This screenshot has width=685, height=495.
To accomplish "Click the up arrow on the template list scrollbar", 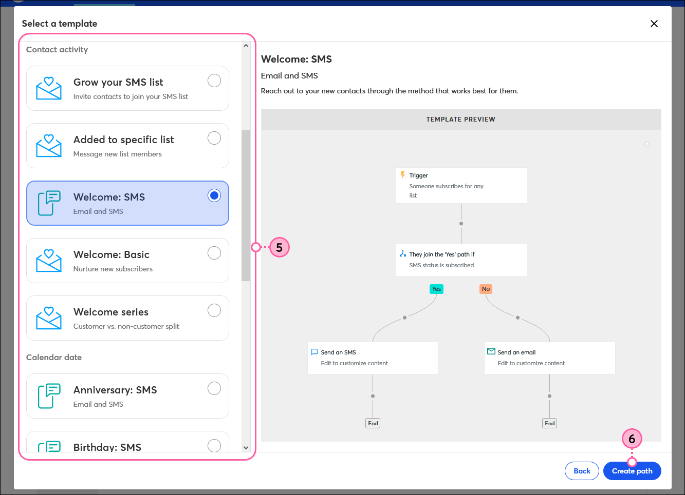I will (x=246, y=45).
